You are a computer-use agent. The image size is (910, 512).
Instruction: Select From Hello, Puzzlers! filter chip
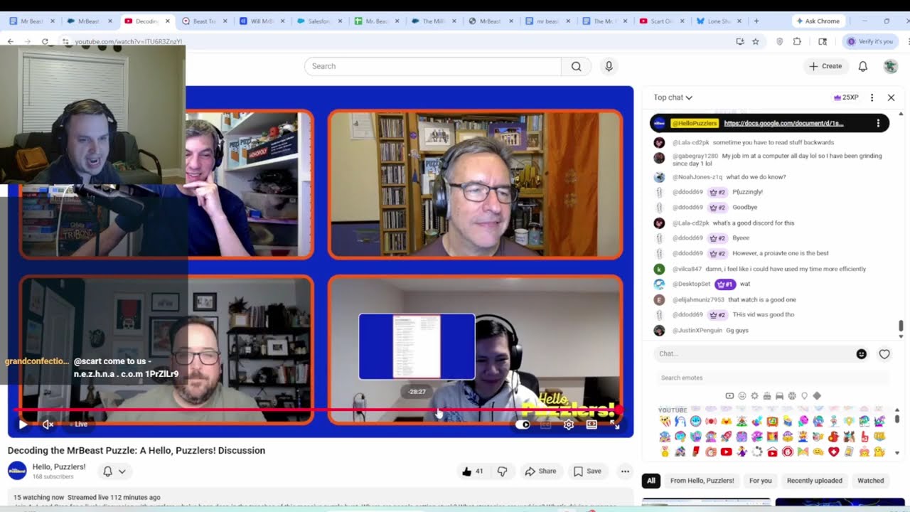tap(702, 481)
